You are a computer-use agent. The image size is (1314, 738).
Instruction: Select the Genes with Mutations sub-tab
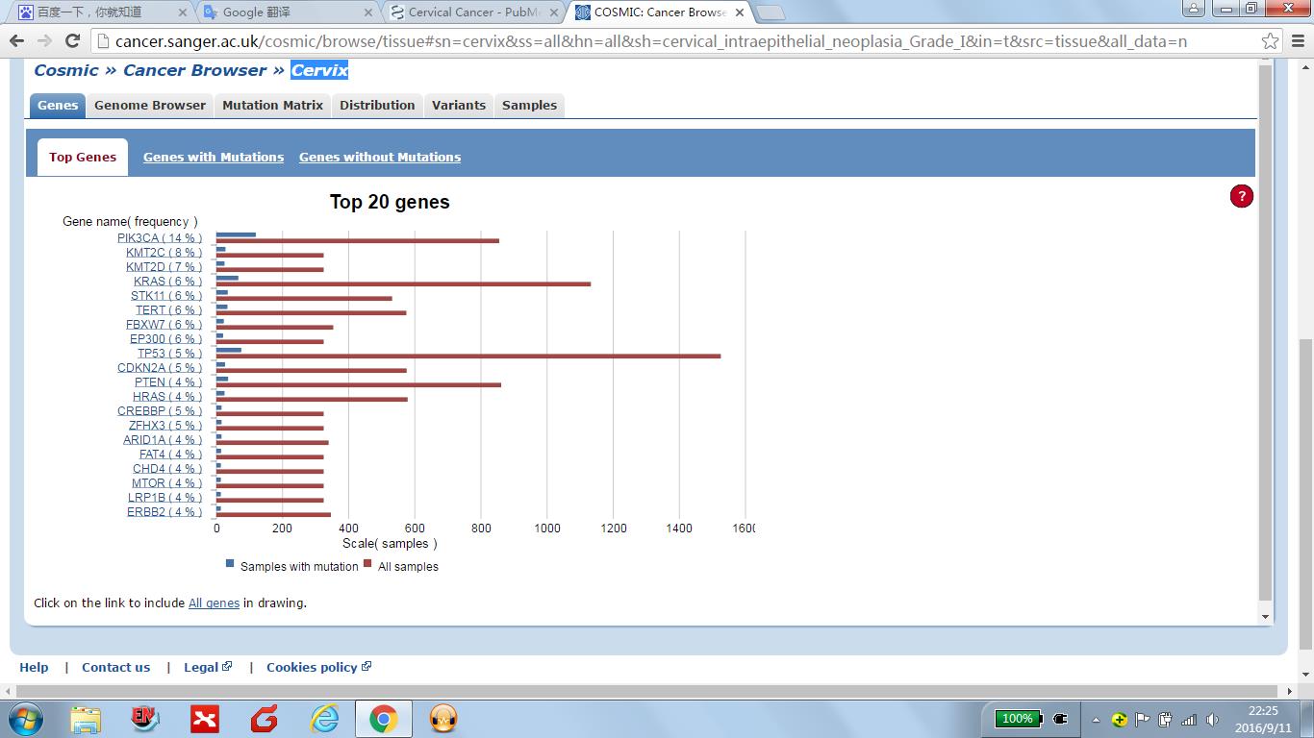click(x=214, y=158)
